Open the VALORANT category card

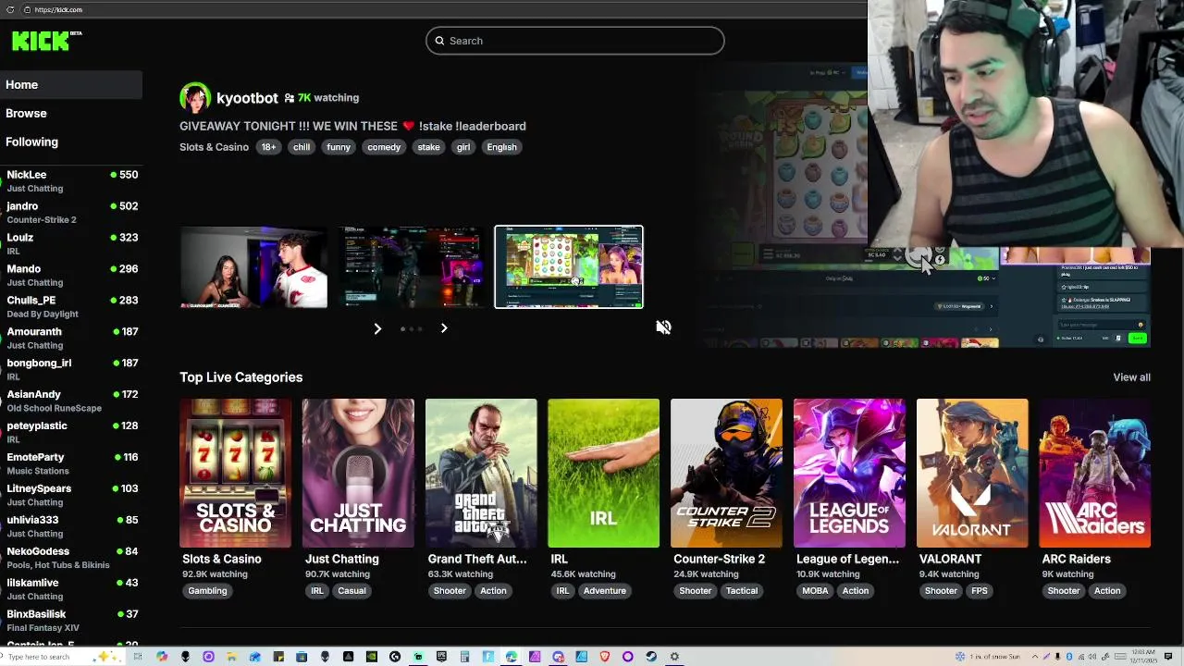click(972, 473)
